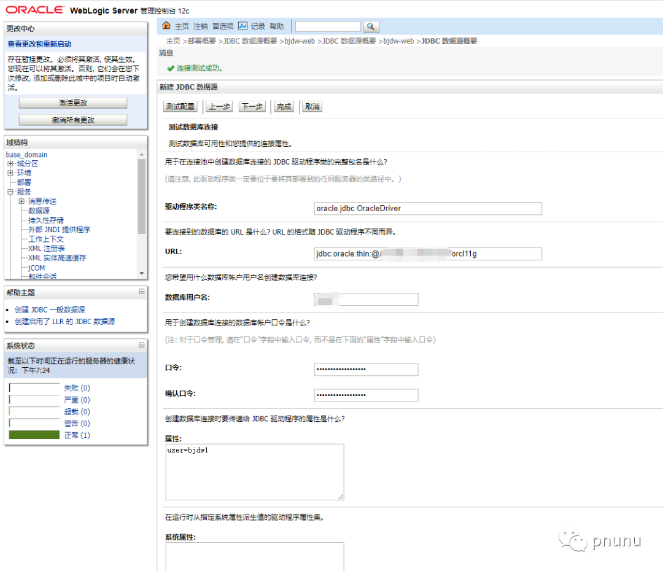The image size is (663, 571).
Task: Click the 系统属性 text area
Action: 255,557
